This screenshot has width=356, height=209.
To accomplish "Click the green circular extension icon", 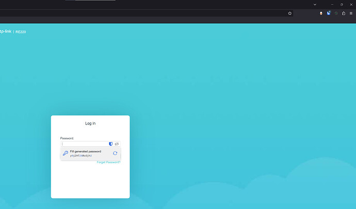I will [336, 13].
